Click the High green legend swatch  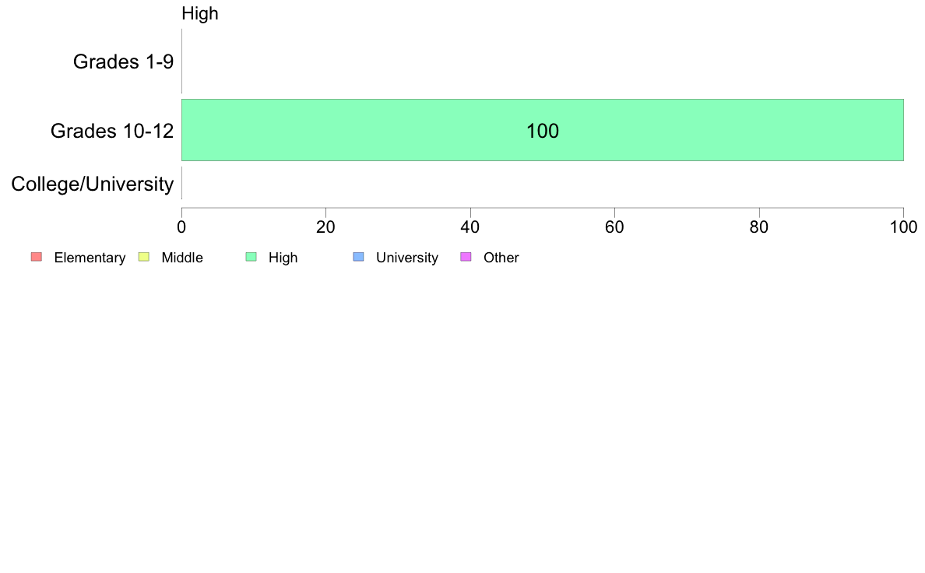click(251, 257)
